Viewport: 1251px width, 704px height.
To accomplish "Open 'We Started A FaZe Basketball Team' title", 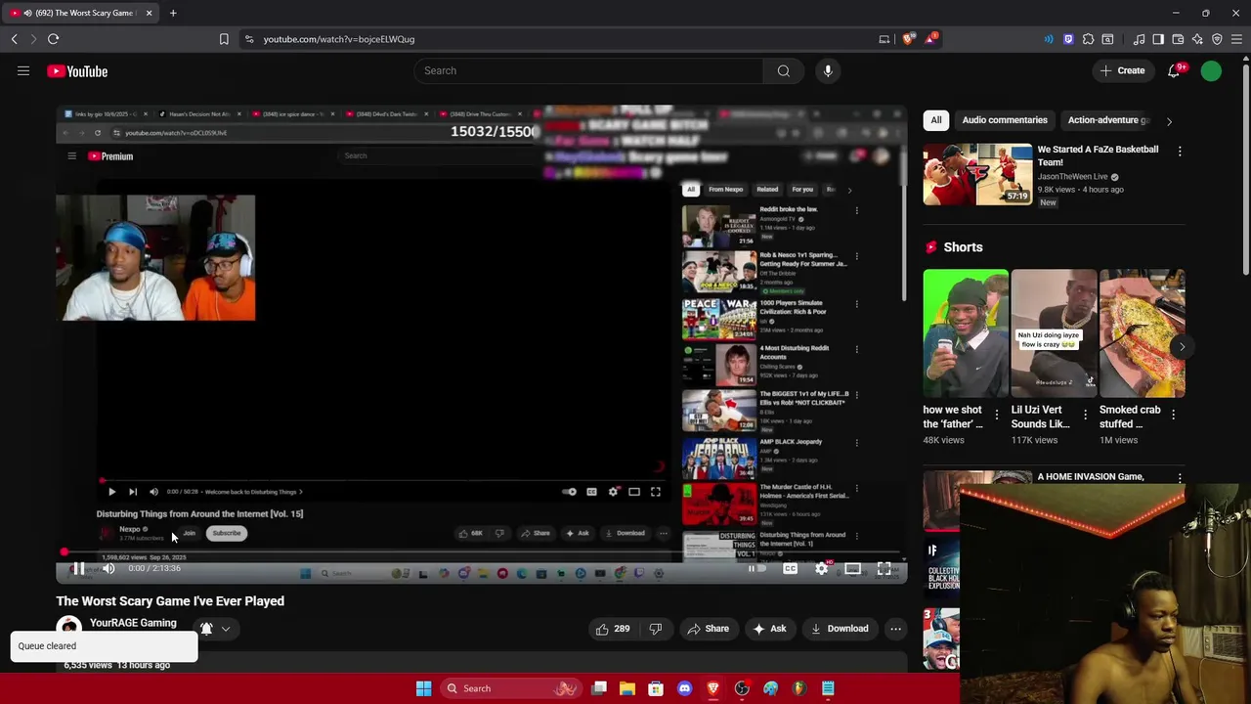I will [1098, 155].
